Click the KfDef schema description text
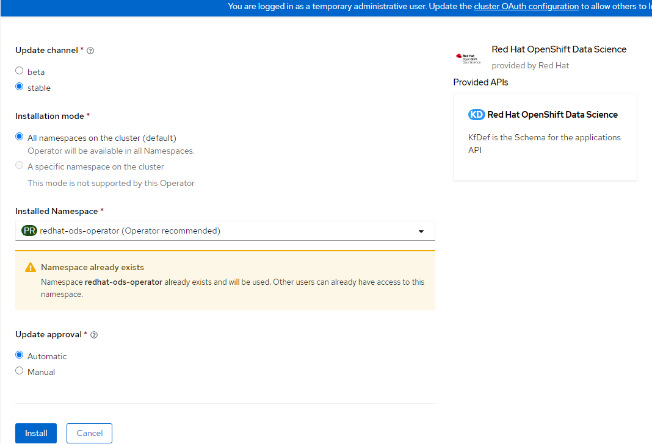The height and width of the screenshot is (444, 652). point(545,144)
